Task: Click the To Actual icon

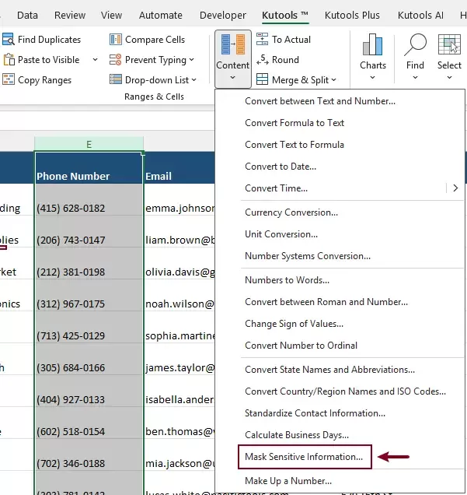Action: 262,39
